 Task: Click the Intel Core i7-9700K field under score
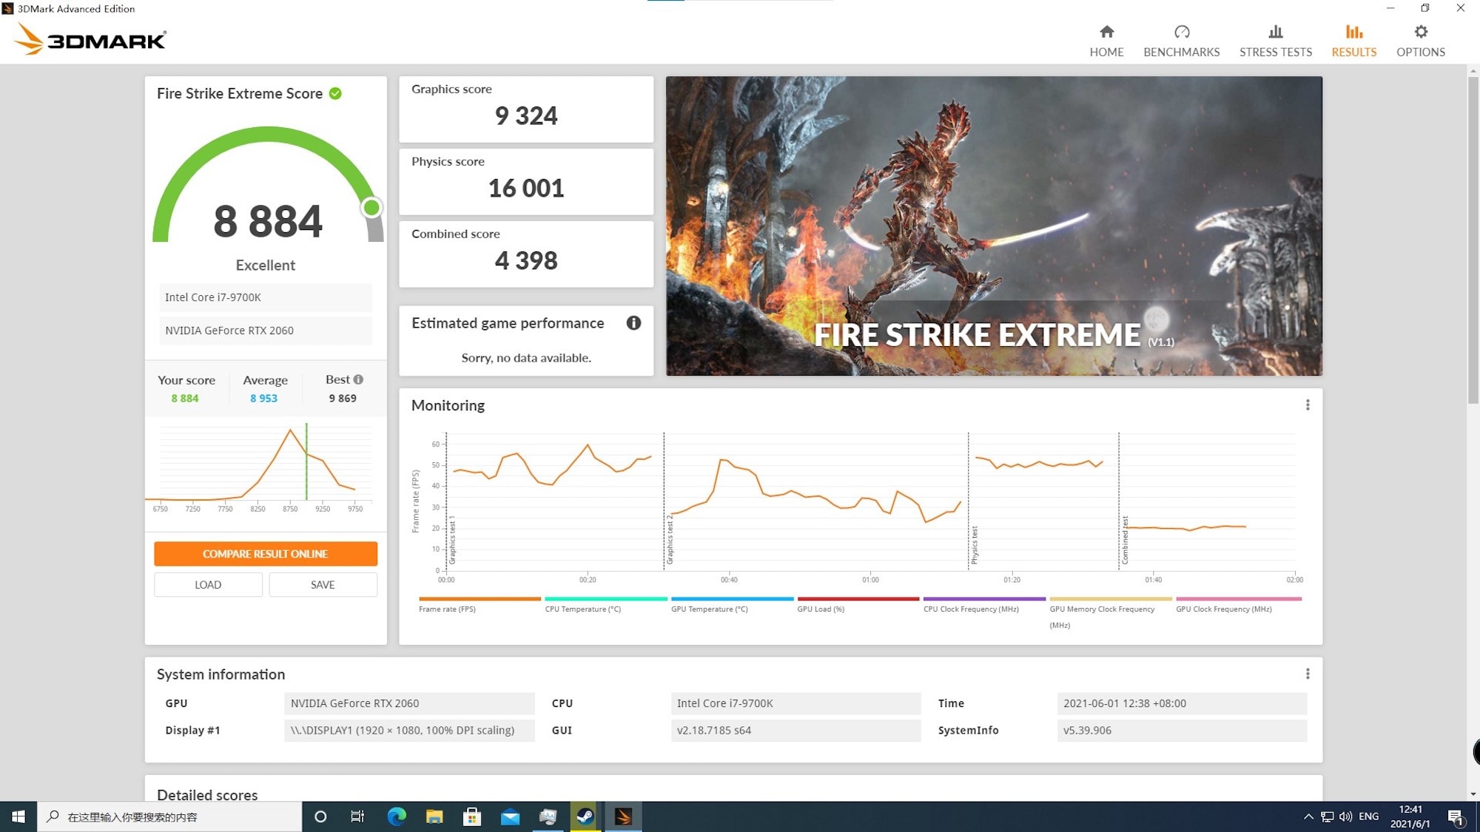click(266, 297)
